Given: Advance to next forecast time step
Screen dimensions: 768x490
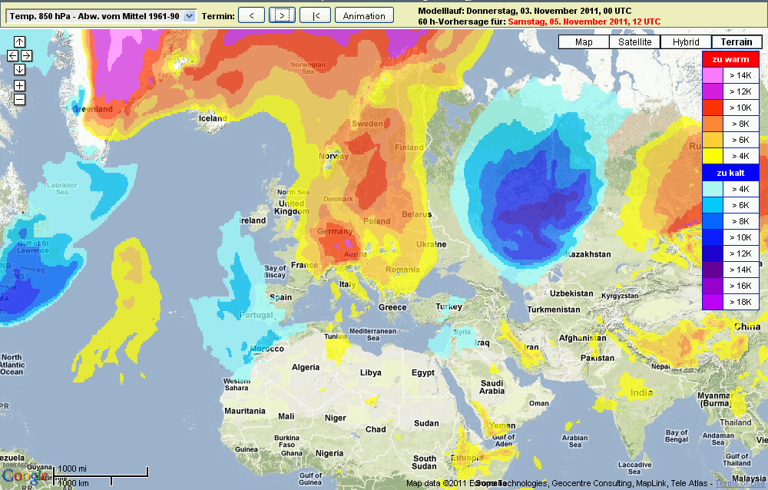Looking at the screenshot, I should (x=282, y=15).
